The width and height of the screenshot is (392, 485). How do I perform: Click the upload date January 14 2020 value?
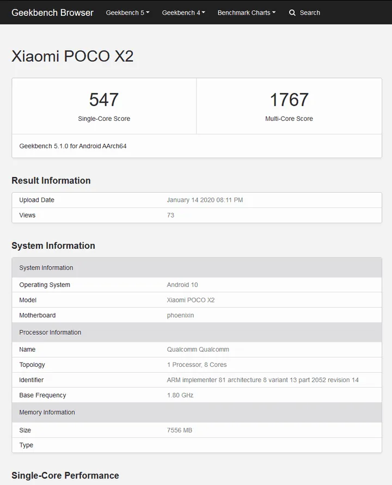[x=205, y=200]
